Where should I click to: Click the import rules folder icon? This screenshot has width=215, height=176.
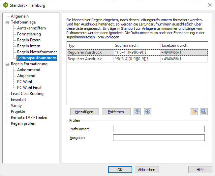194,112
